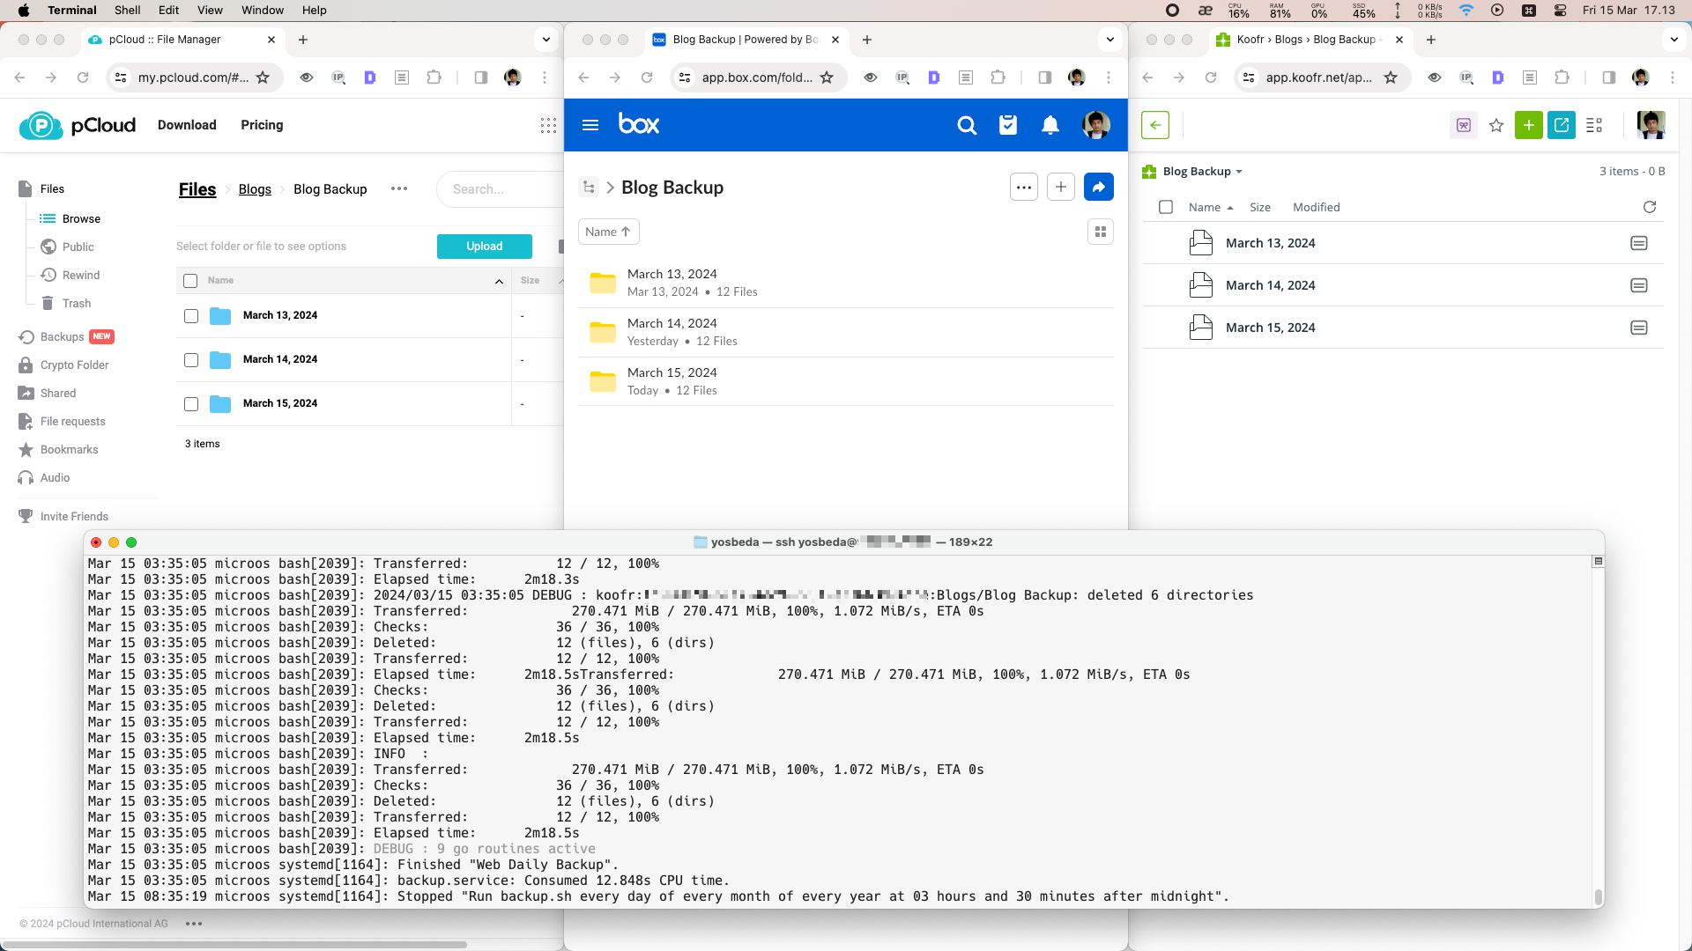Select all files in pCloud header checkbox
Screen dimensions: 1692x951
click(190, 280)
